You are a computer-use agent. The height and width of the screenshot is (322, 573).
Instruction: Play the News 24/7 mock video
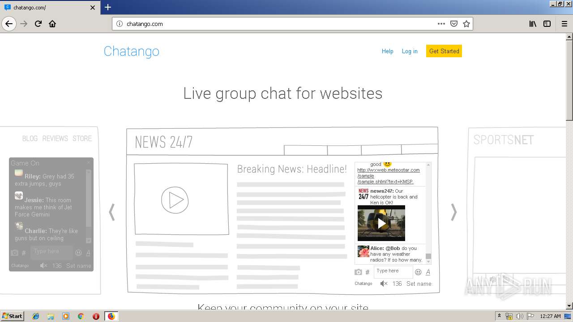coord(175,200)
